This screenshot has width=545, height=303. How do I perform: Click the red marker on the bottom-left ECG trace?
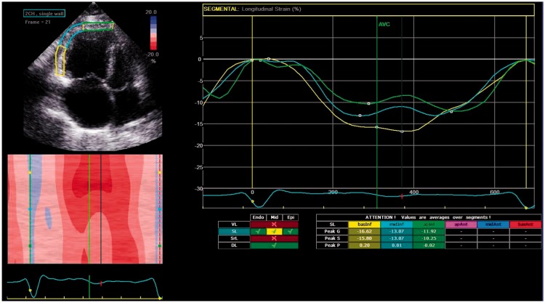click(x=101, y=283)
